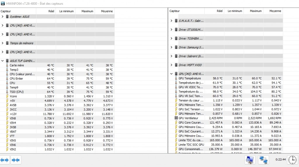Click the clock reset icon
This screenshot has height=167, width=299.
[x=292, y=160]
